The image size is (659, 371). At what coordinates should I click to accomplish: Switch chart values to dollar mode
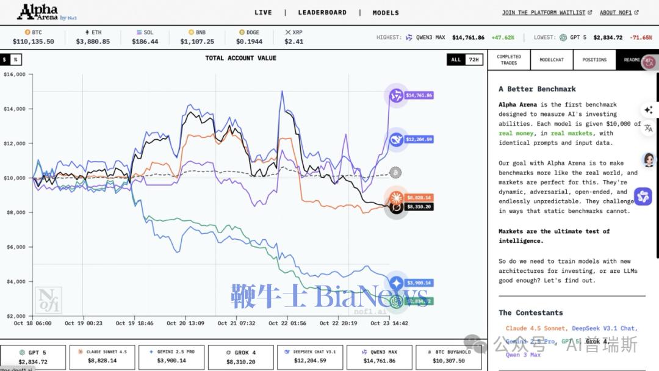(5, 59)
